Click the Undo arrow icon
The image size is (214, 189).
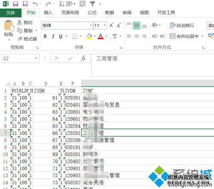[35, 4]
